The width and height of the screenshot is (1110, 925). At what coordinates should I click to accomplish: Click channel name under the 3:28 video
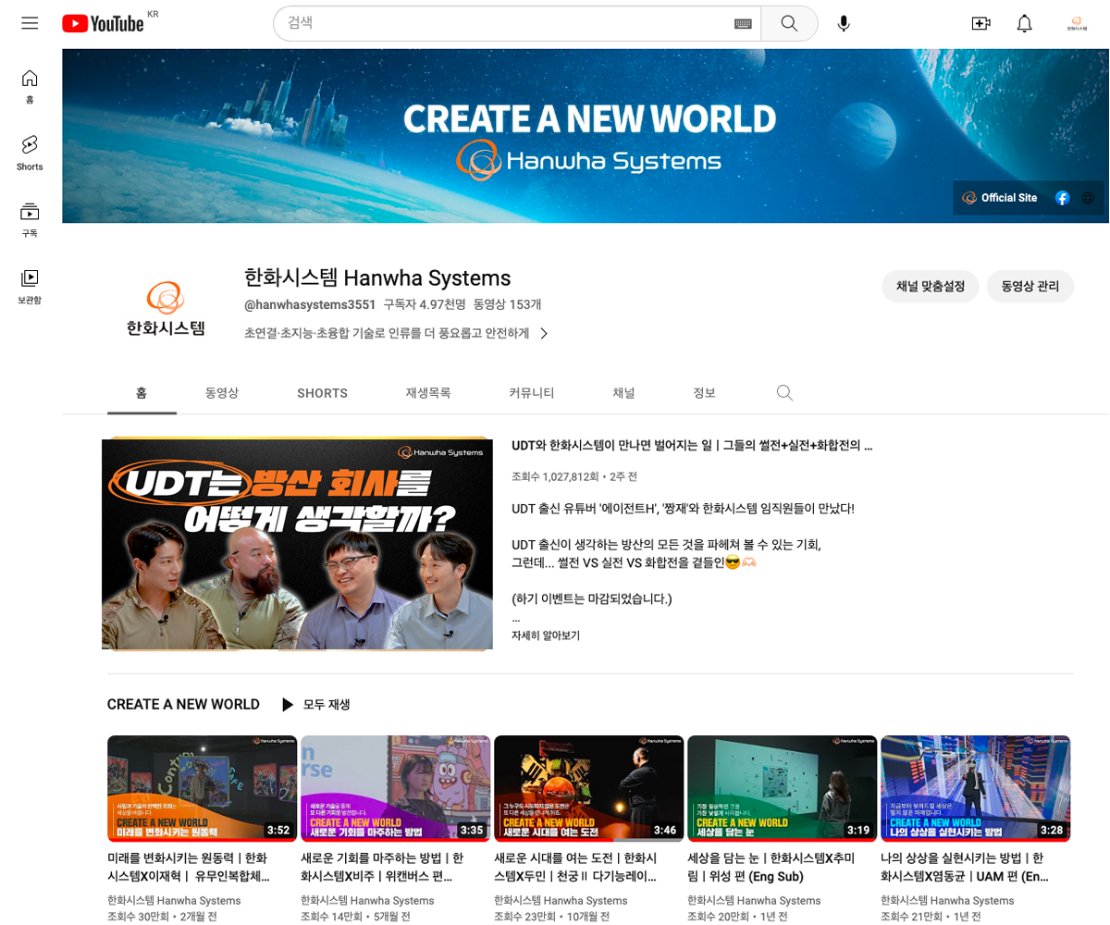(x=948, y=901)
